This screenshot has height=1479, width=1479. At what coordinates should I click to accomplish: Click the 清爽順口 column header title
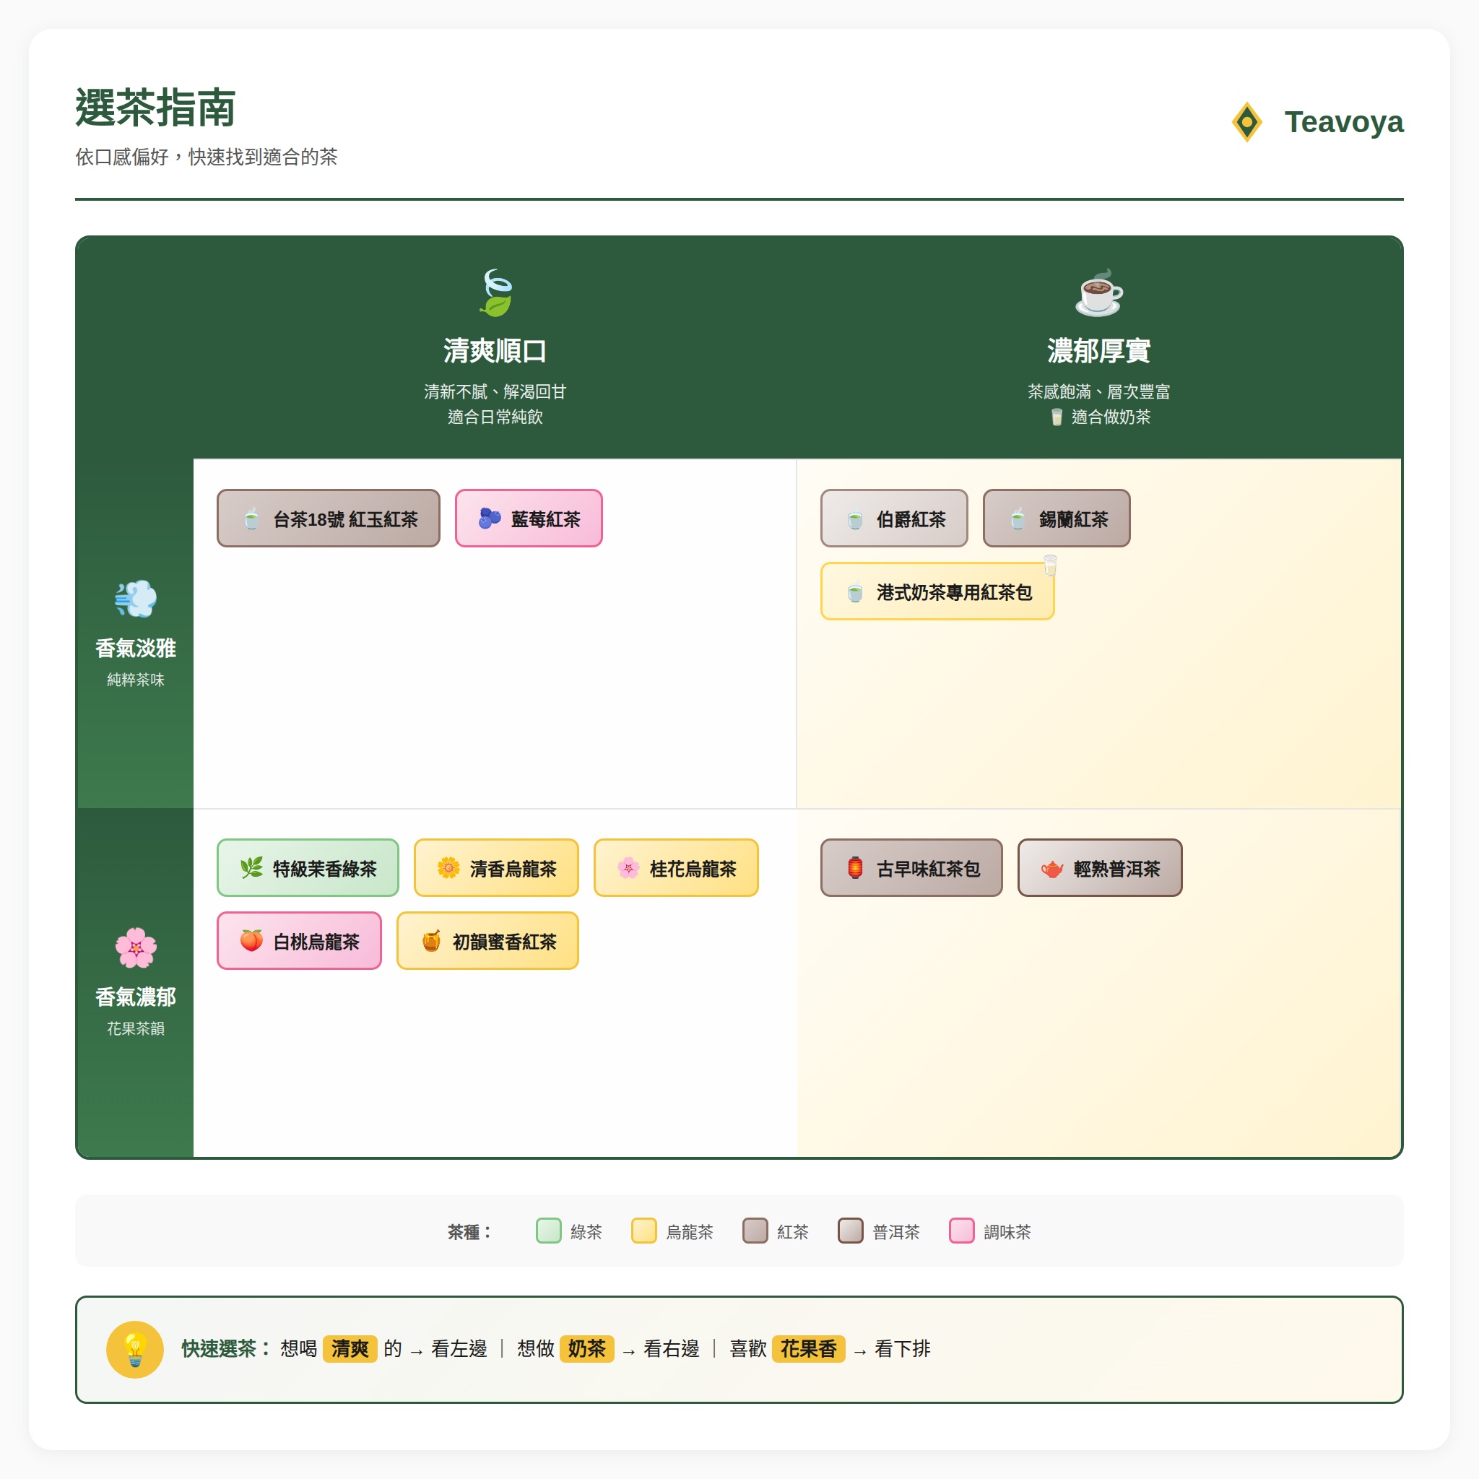(495, 350)
